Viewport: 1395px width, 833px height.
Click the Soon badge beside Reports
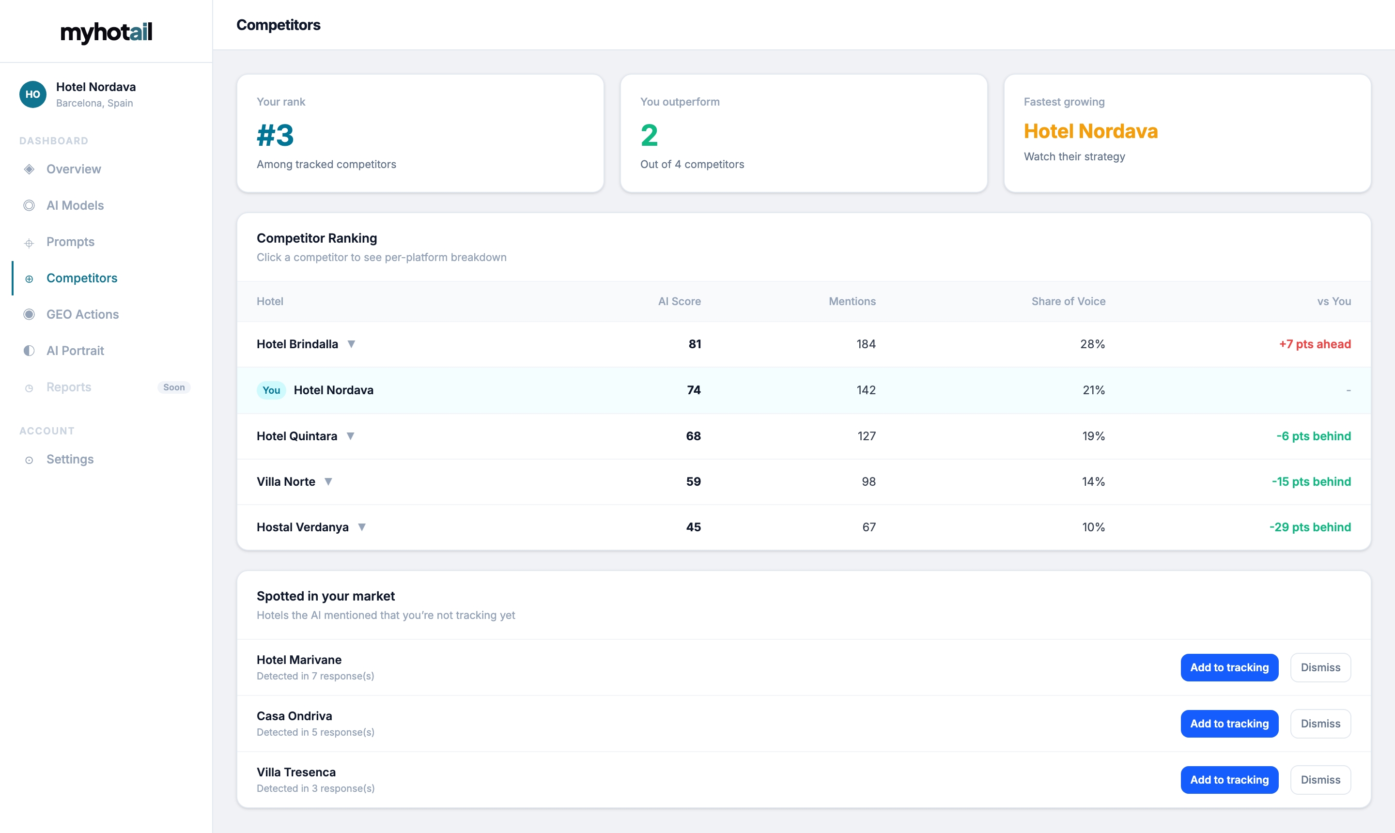[x=174, y=387]
